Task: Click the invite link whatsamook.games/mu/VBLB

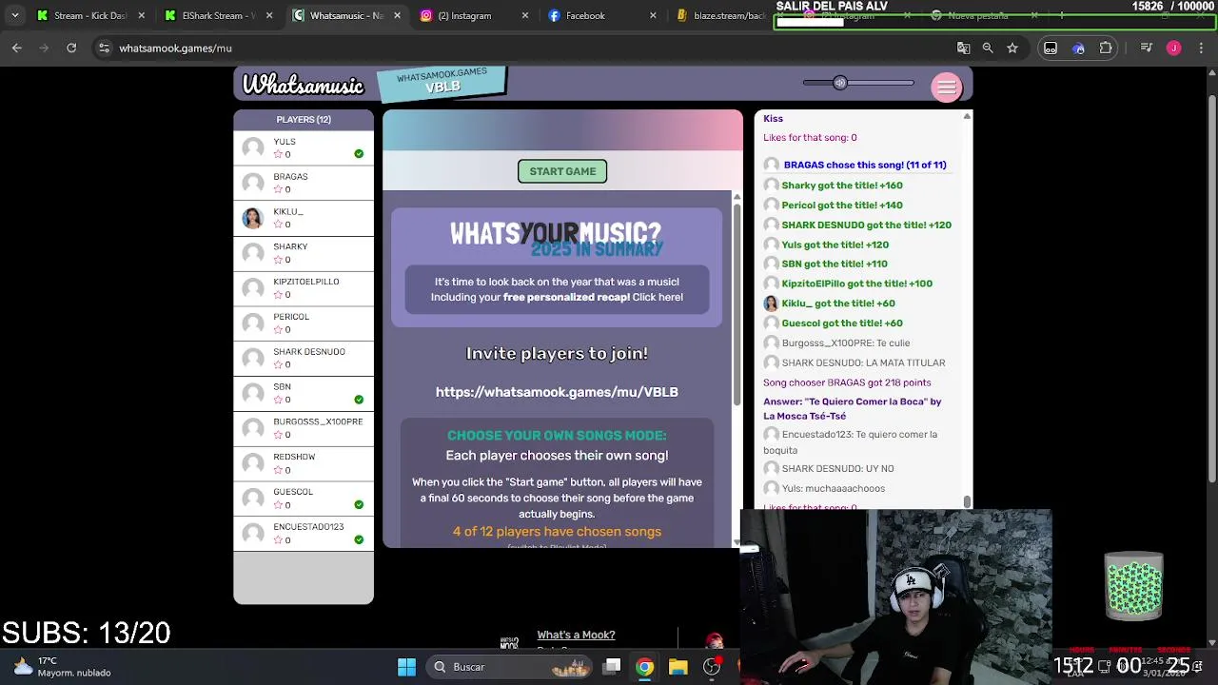Action: (x=557, y=392)
